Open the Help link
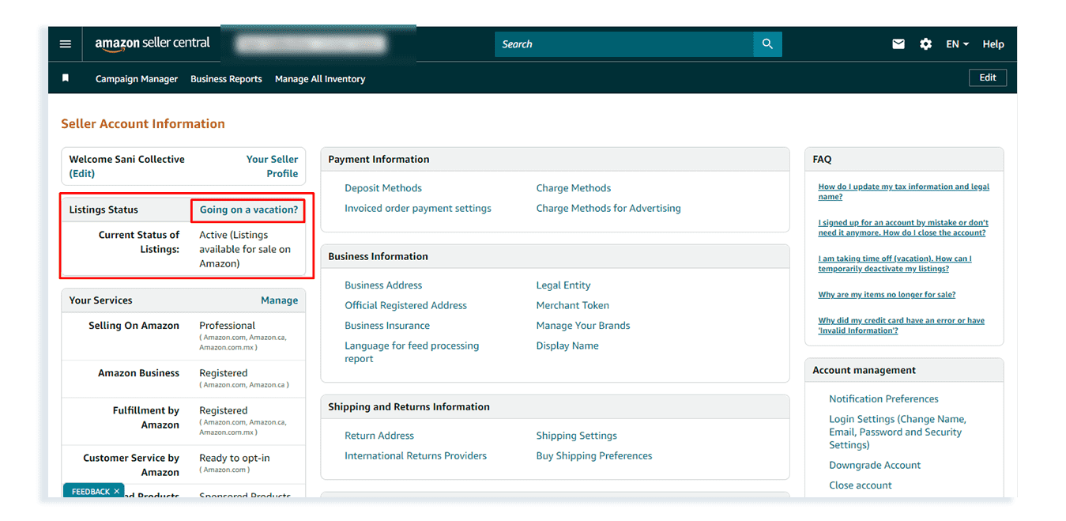This screenshot has width=1066, height=521. (x=993, y=43)
